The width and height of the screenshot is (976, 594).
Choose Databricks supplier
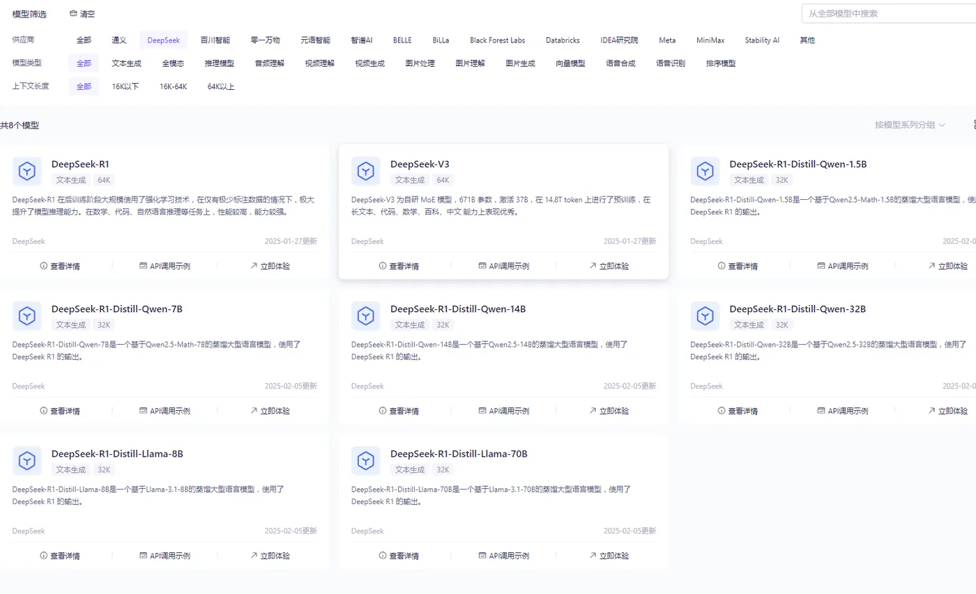click(563, 40)
